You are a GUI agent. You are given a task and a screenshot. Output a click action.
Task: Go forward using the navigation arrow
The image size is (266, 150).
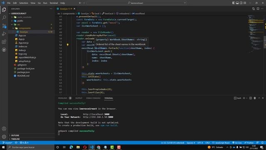pos(84,3)
